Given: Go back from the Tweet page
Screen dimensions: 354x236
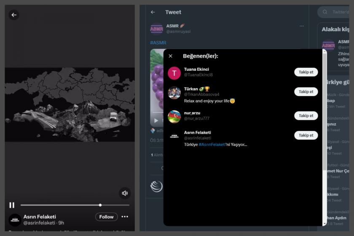Looking at the screenshot, I should click(153, 12).
